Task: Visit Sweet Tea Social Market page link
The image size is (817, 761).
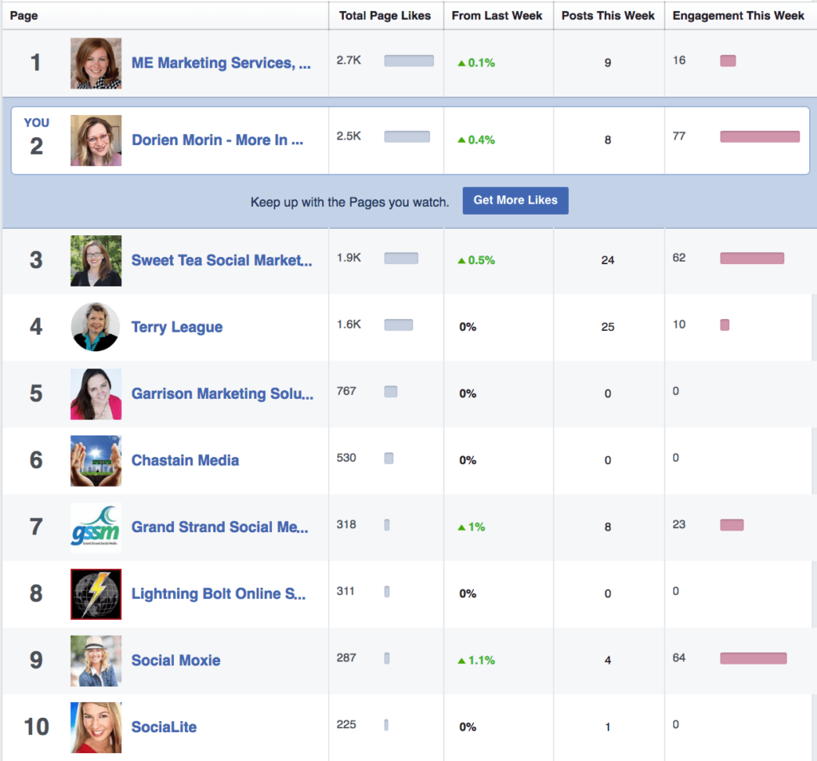Action: 222,260
